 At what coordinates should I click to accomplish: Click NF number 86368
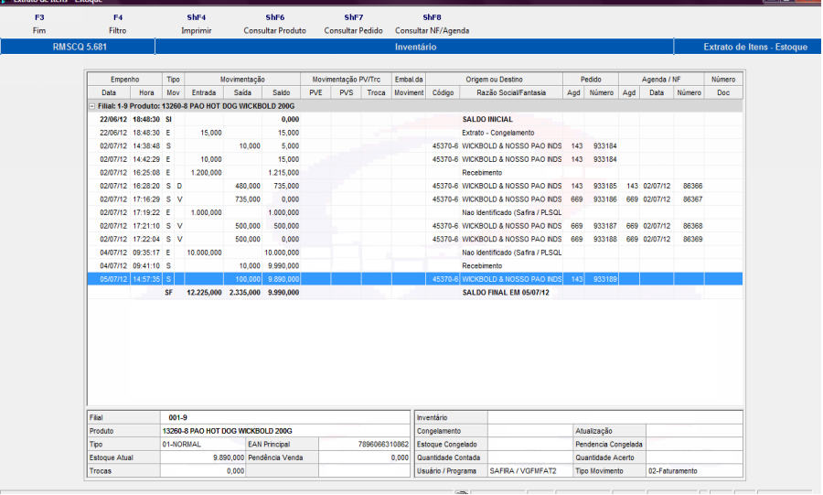tap(693, 226)
